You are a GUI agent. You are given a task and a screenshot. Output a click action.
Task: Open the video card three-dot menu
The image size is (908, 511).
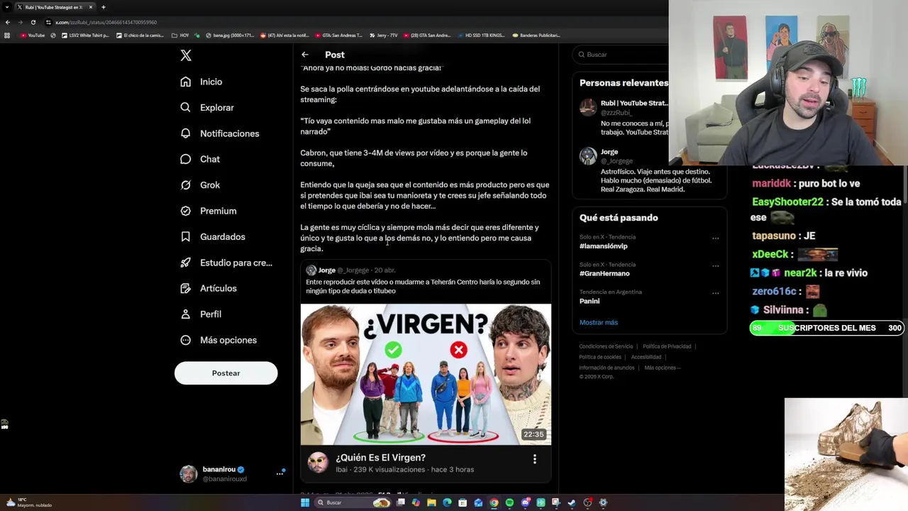[x=535, y=459]
